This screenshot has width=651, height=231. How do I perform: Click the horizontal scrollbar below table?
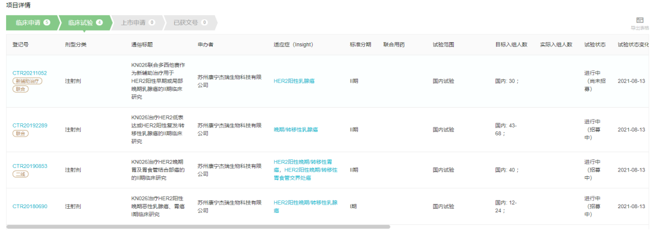point(198,227)
